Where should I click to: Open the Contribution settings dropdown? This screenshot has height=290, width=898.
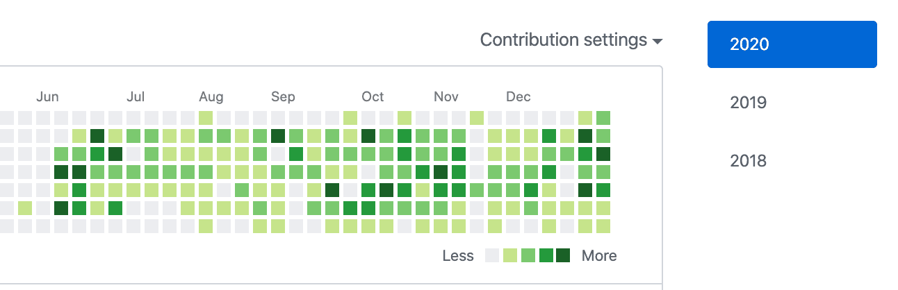[564, 40]
